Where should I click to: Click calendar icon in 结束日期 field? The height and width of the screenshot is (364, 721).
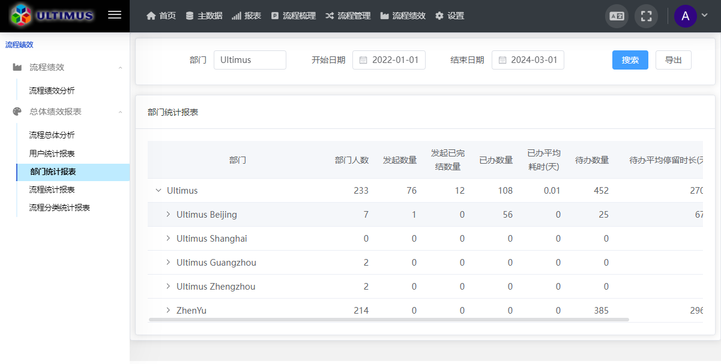(x=502, y=60)
